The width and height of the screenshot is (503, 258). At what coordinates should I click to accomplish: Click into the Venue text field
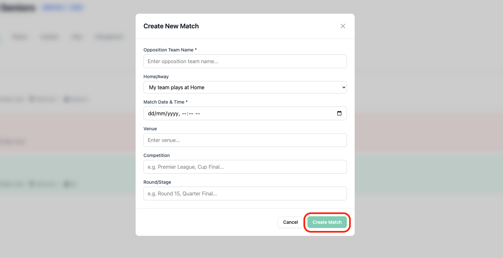click(x=245, y=140)
